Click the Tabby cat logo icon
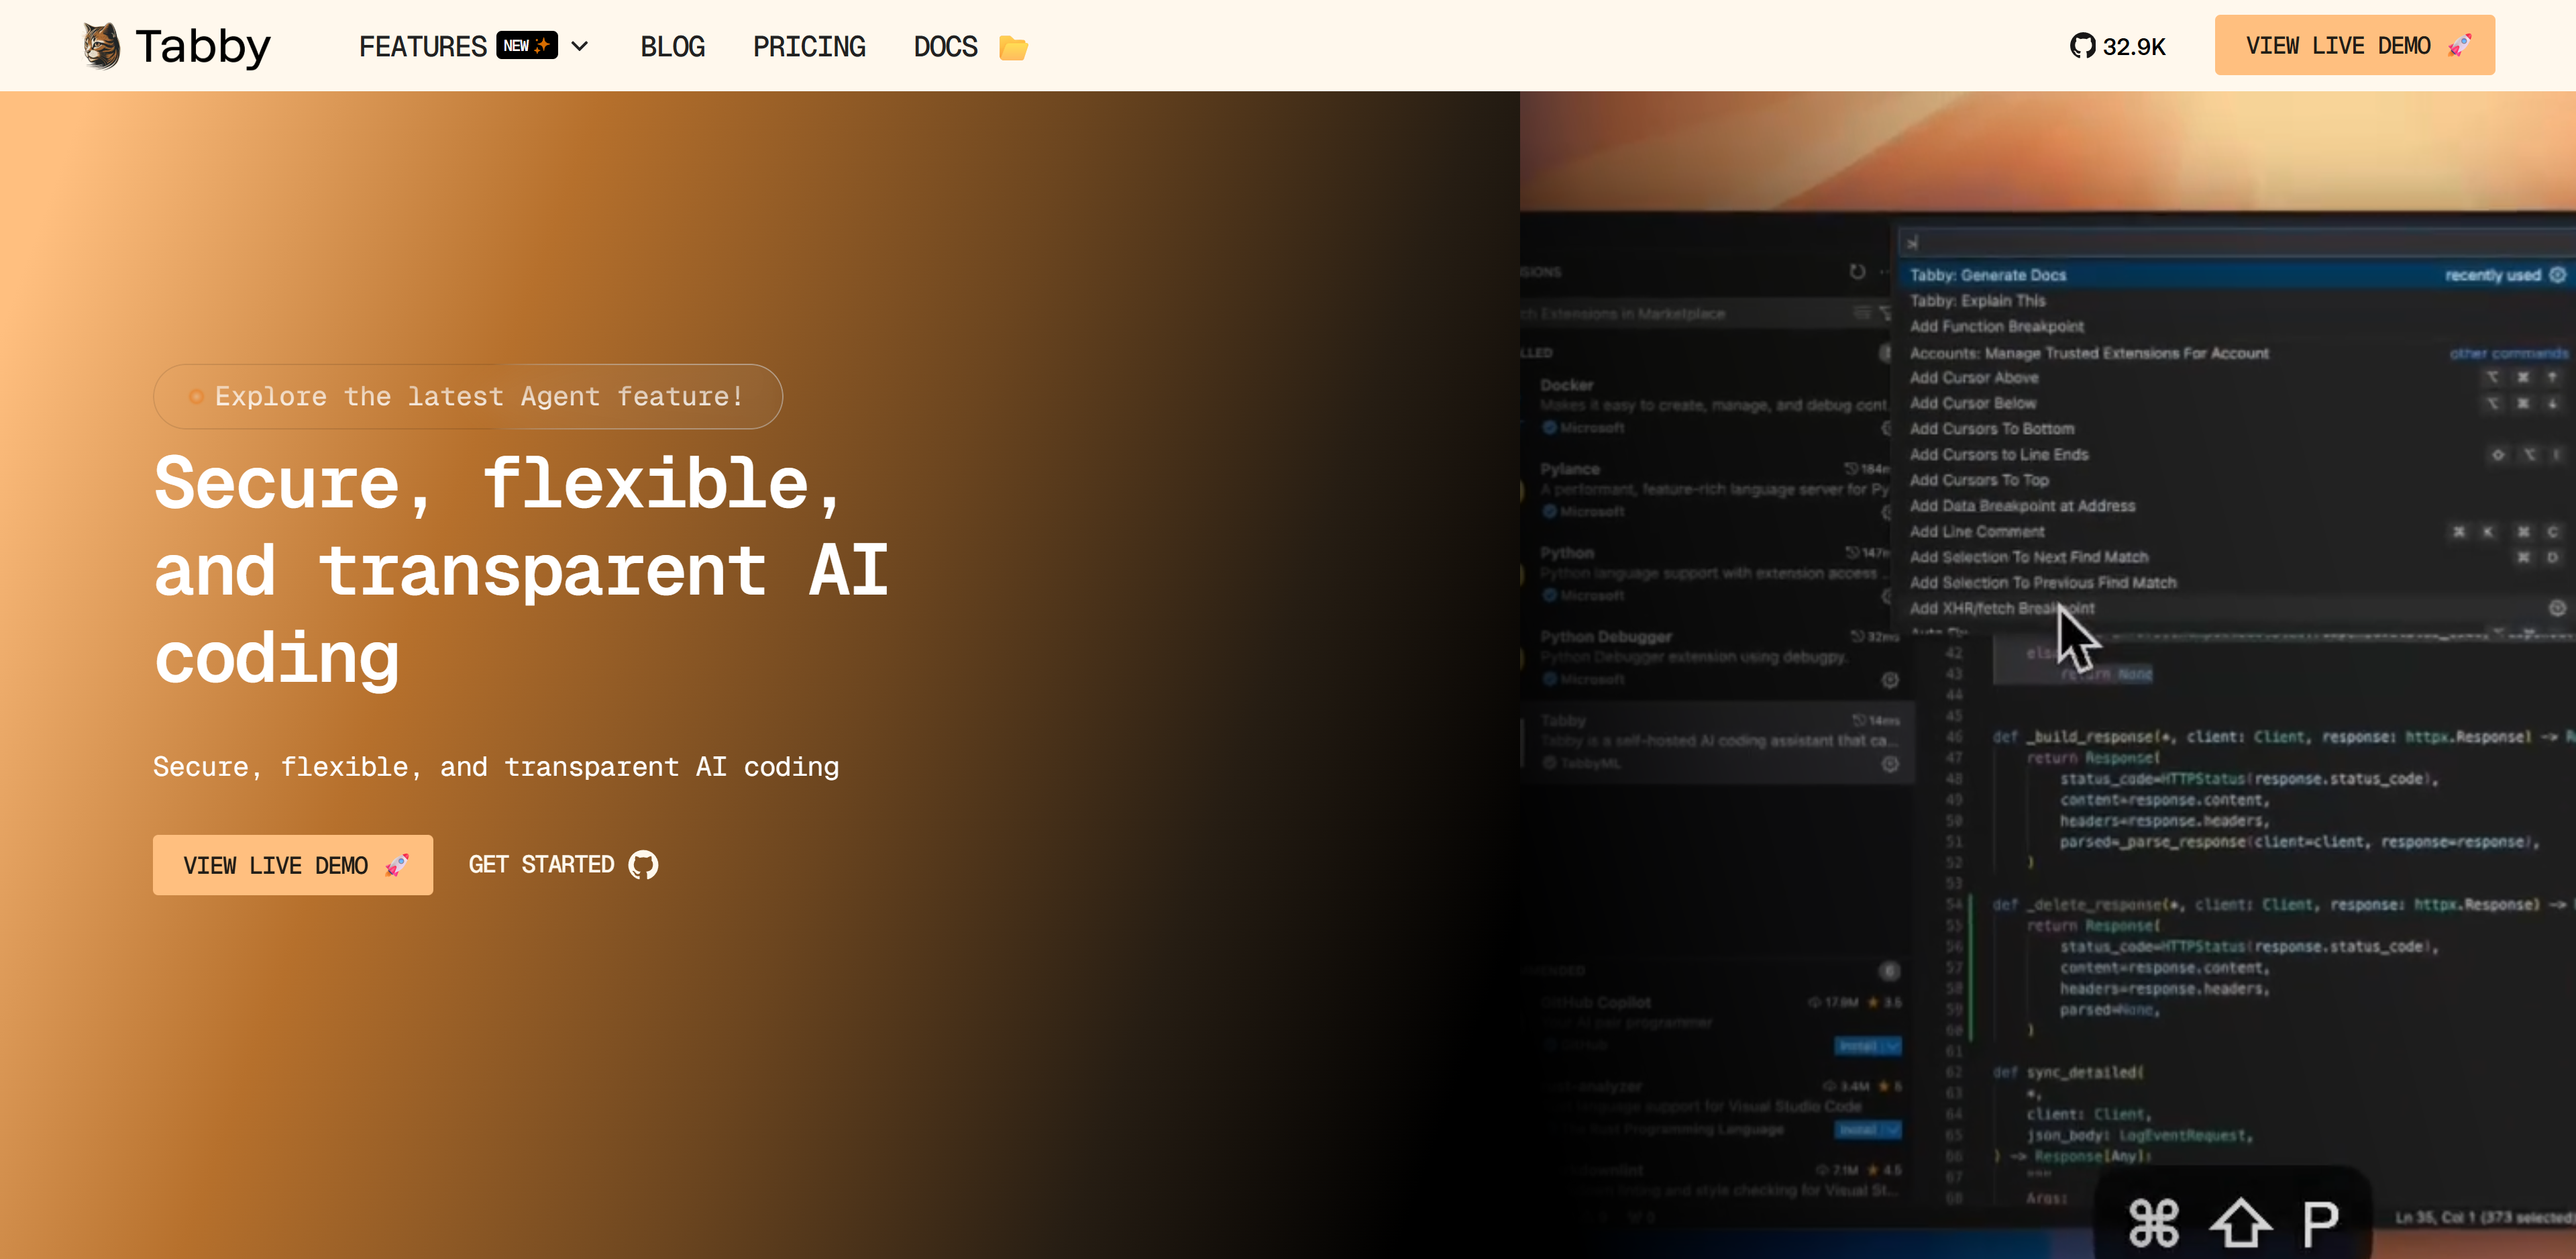2576x1259 pixels. (x=101, y=46)
